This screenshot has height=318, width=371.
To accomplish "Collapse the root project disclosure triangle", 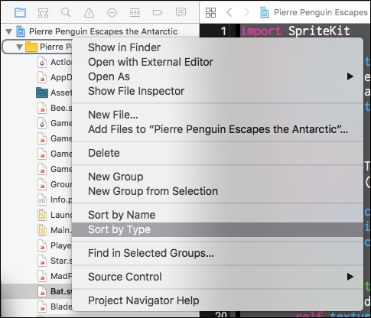I will coord(9,31).
